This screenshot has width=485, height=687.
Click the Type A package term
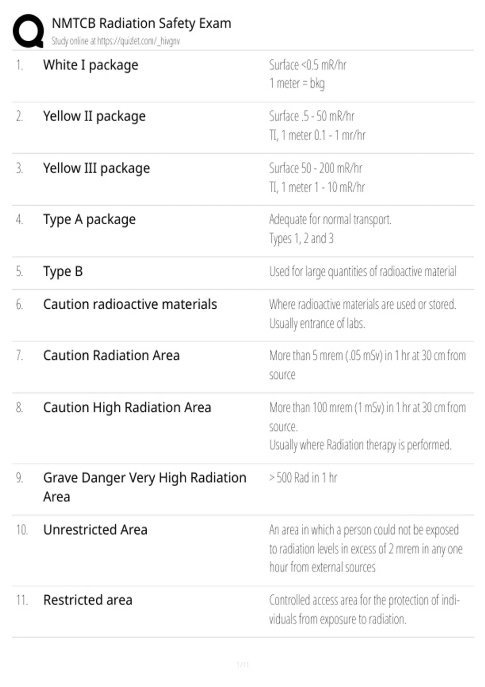click(x=89, y=219)
